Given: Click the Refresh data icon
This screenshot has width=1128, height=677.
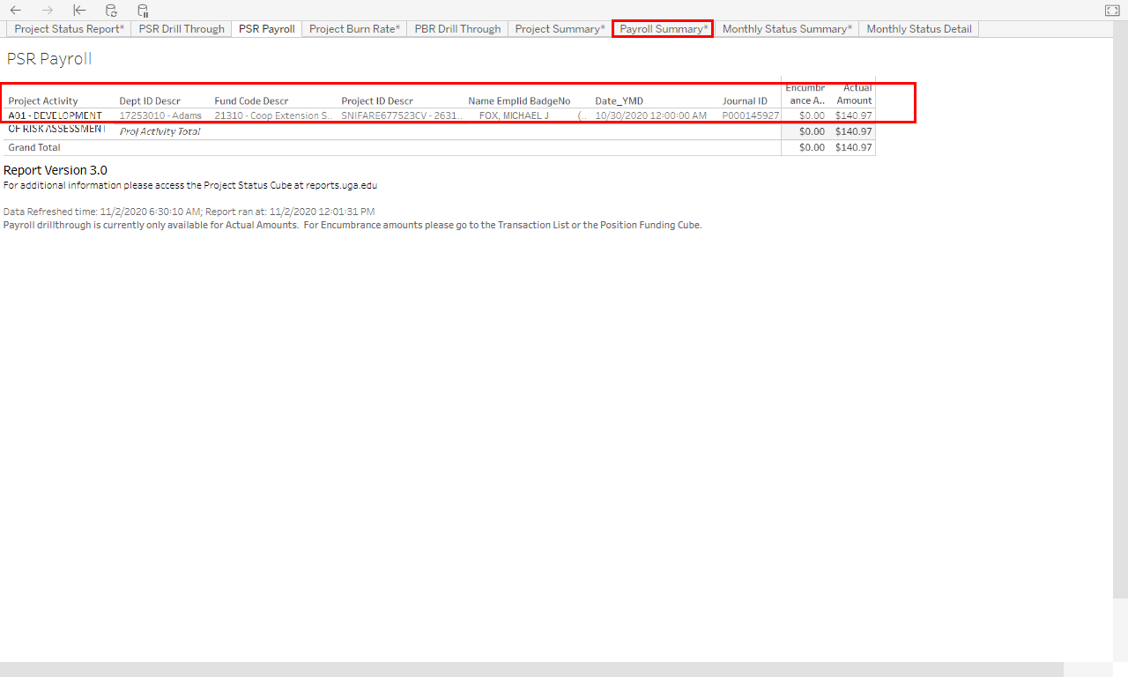Looking at the screenshot, I should tap(111, 11).
